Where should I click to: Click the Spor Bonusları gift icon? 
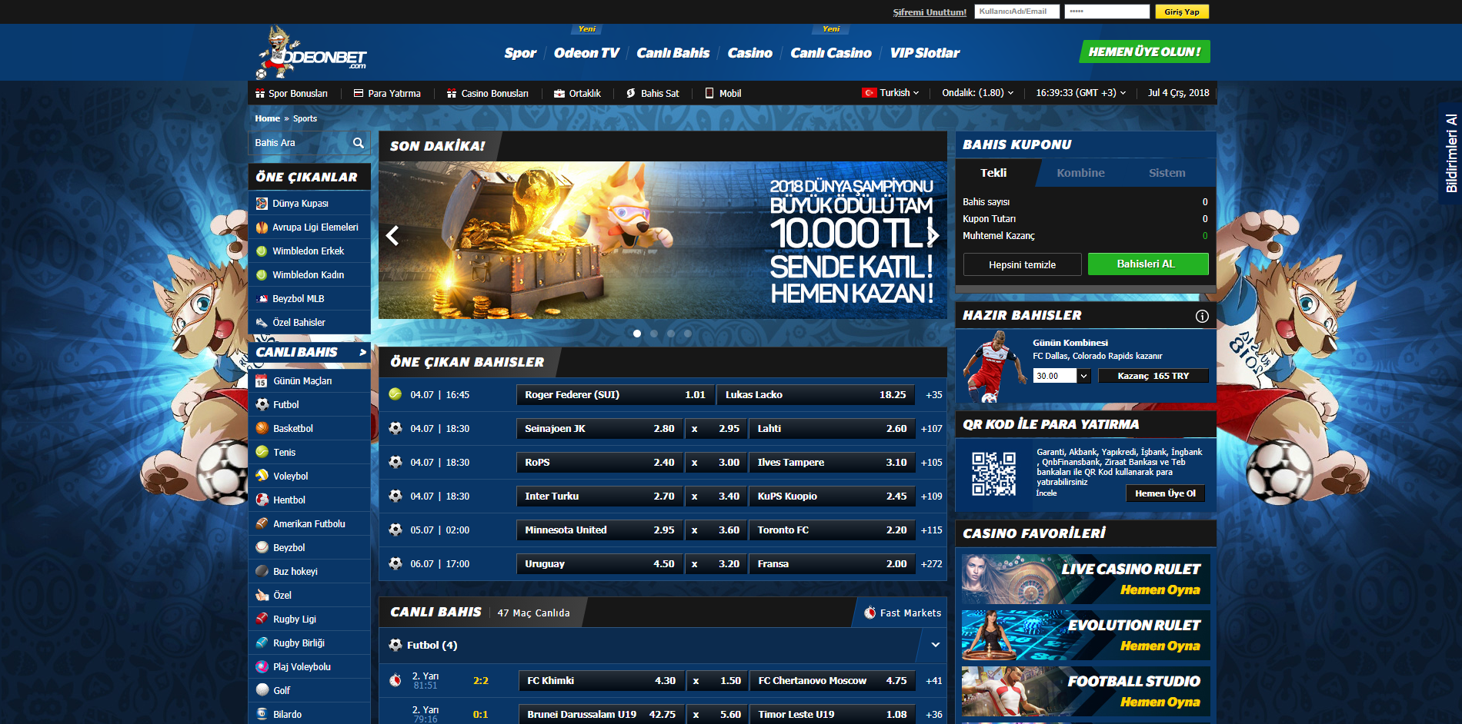(260, 94)
